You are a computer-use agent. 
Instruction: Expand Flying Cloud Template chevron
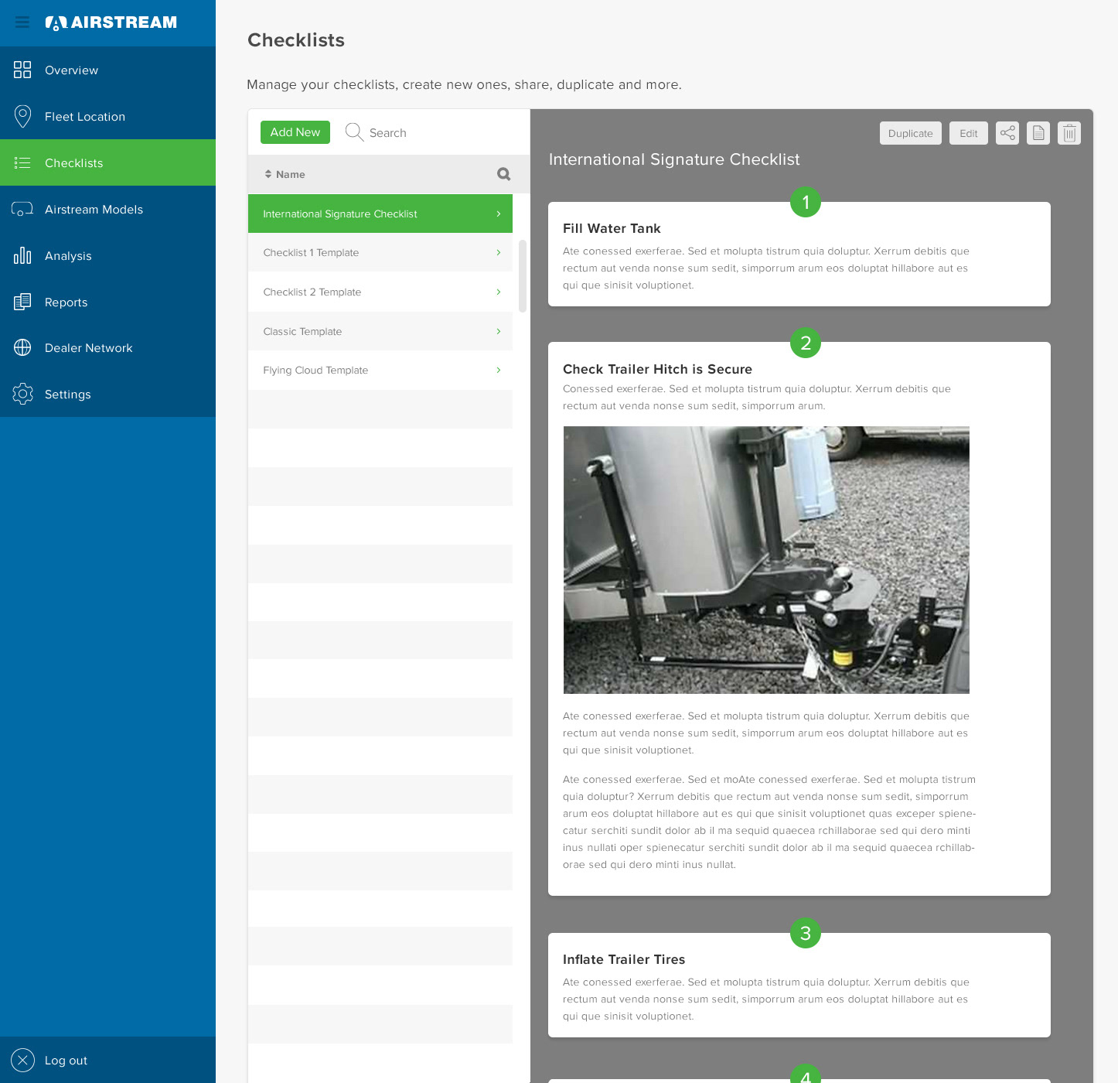tap(499, 370)
